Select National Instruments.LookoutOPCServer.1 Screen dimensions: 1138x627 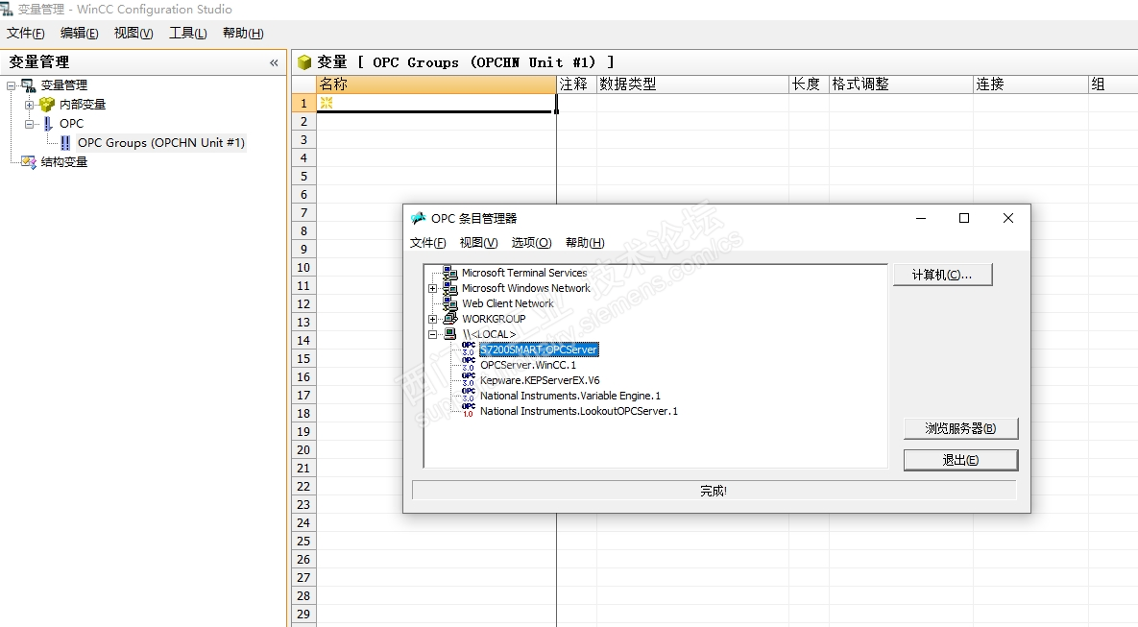tap(579, 411)
